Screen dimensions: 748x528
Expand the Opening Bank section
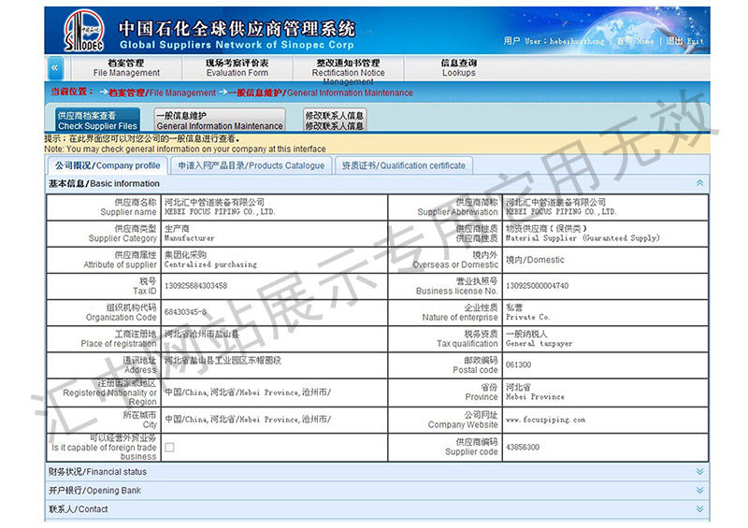pyautogui.click(x=699, y=491)
